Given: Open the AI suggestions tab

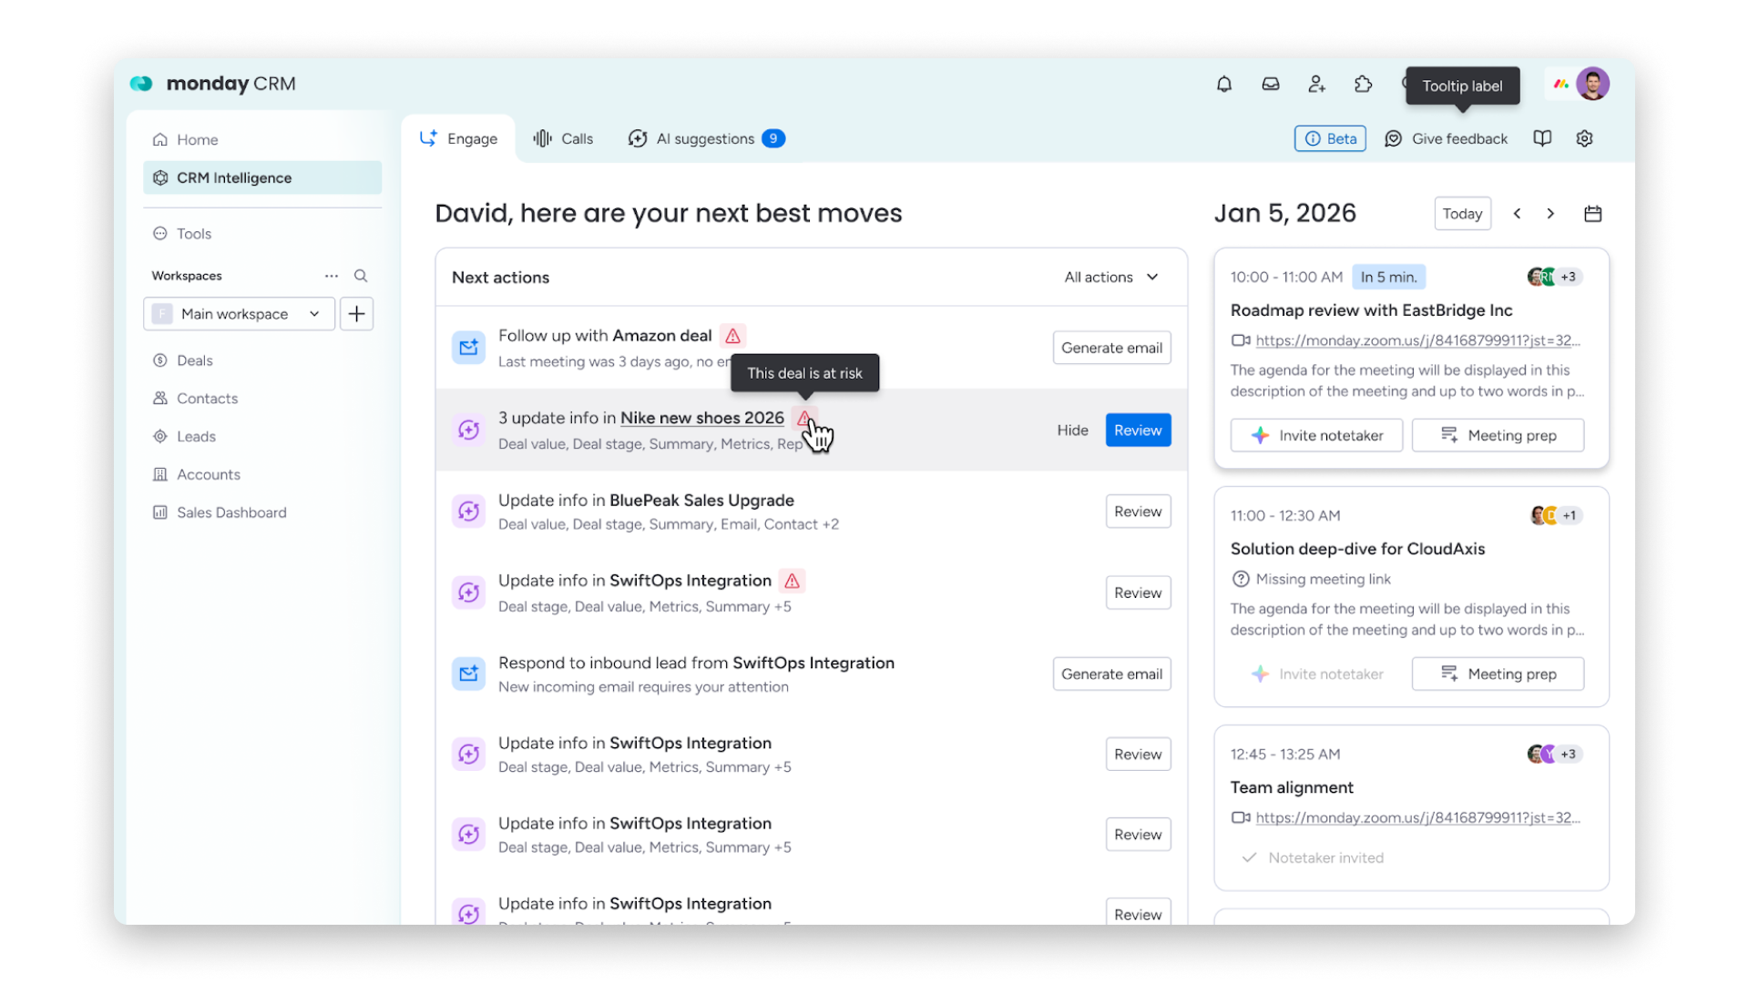Looking at the screenshot, I should point(707,138).
